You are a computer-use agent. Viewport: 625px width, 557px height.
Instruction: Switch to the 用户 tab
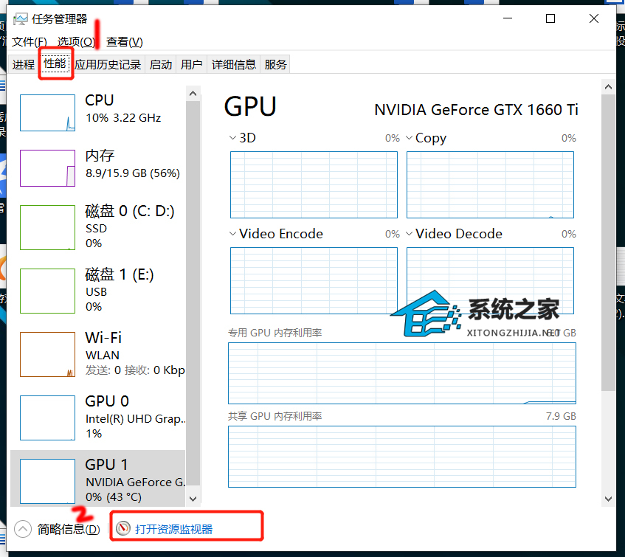tap(191, 64)
